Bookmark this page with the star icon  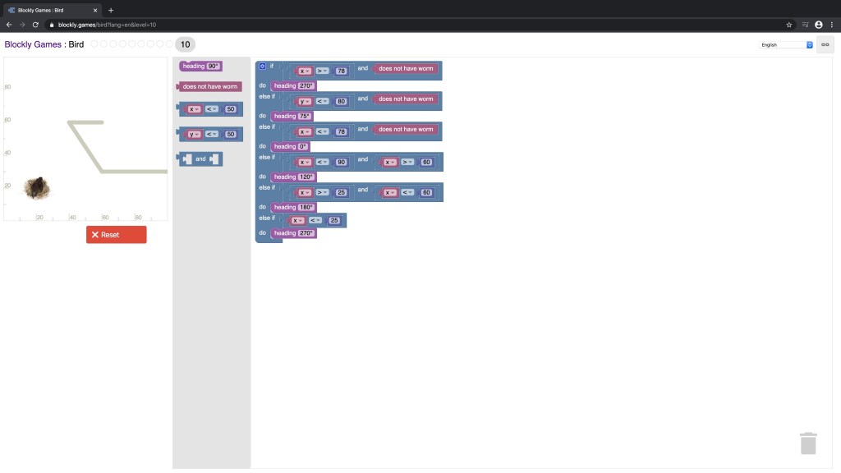point(789,25)
